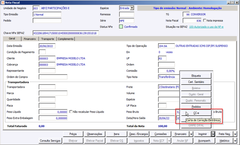Click the Prévia button

[x=73, y=134]
